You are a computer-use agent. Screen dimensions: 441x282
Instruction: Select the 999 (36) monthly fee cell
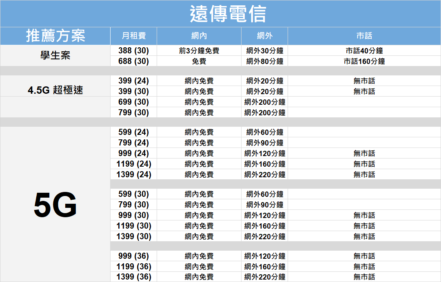pyautogui.click(x=133, y=256)
